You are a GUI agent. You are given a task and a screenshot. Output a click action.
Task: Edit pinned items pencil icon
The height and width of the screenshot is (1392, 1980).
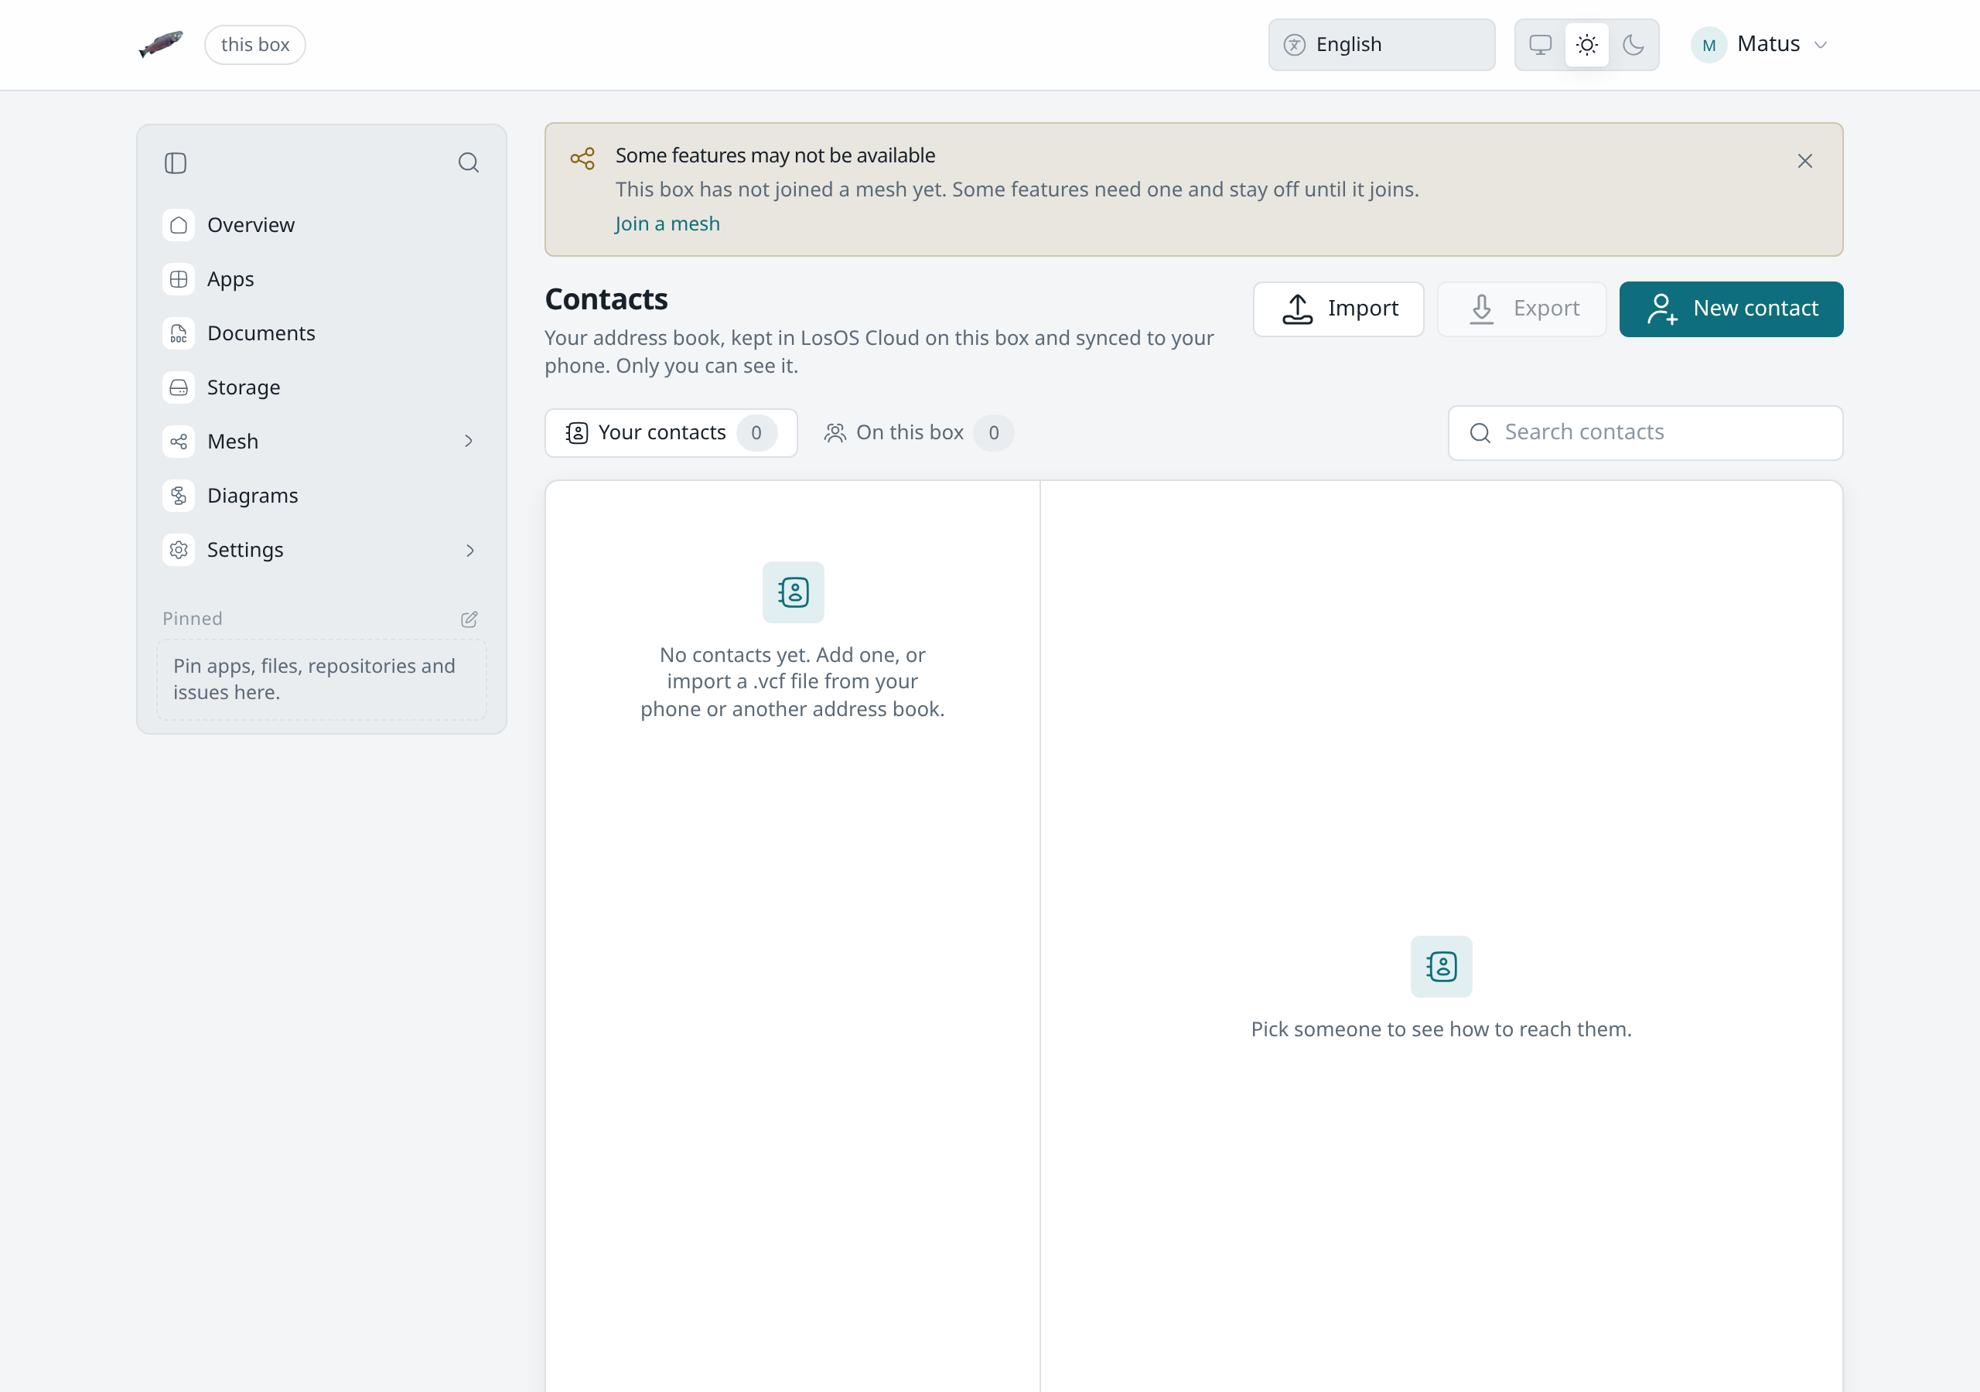pos(469,619)
